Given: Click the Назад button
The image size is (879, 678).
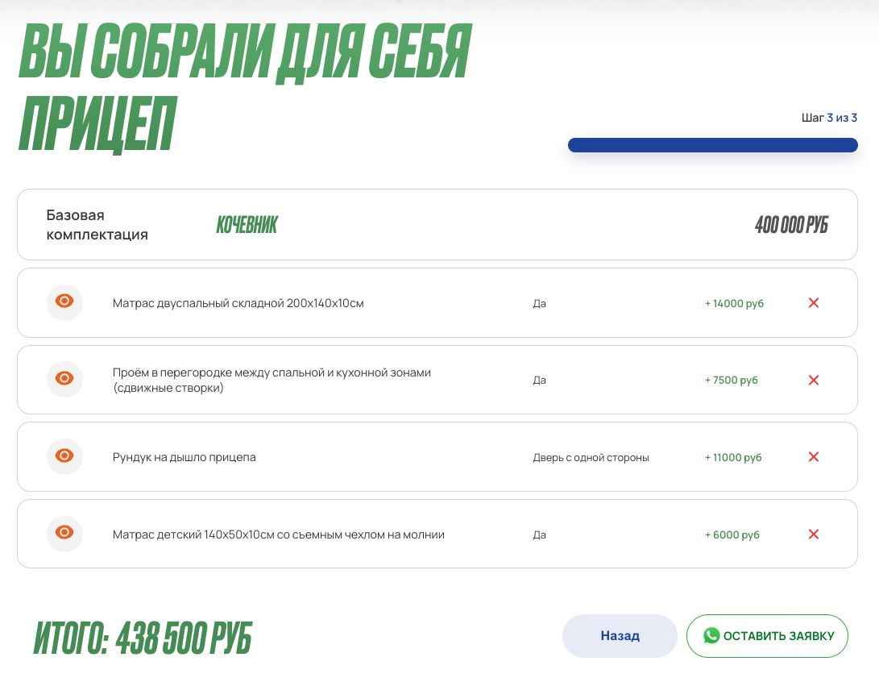Looking at the screenshot, I should point(620,636).
